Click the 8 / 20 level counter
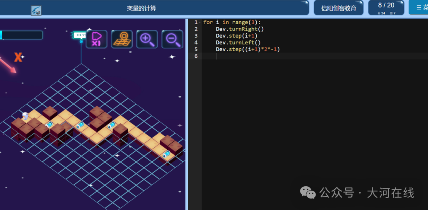The height and width of the screenshot is (210, 428). [386, 8]
